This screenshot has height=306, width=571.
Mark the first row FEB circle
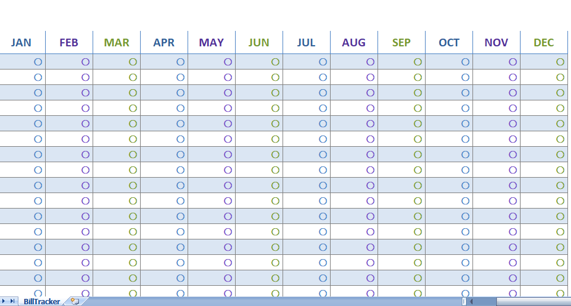[x=85, y=62]
